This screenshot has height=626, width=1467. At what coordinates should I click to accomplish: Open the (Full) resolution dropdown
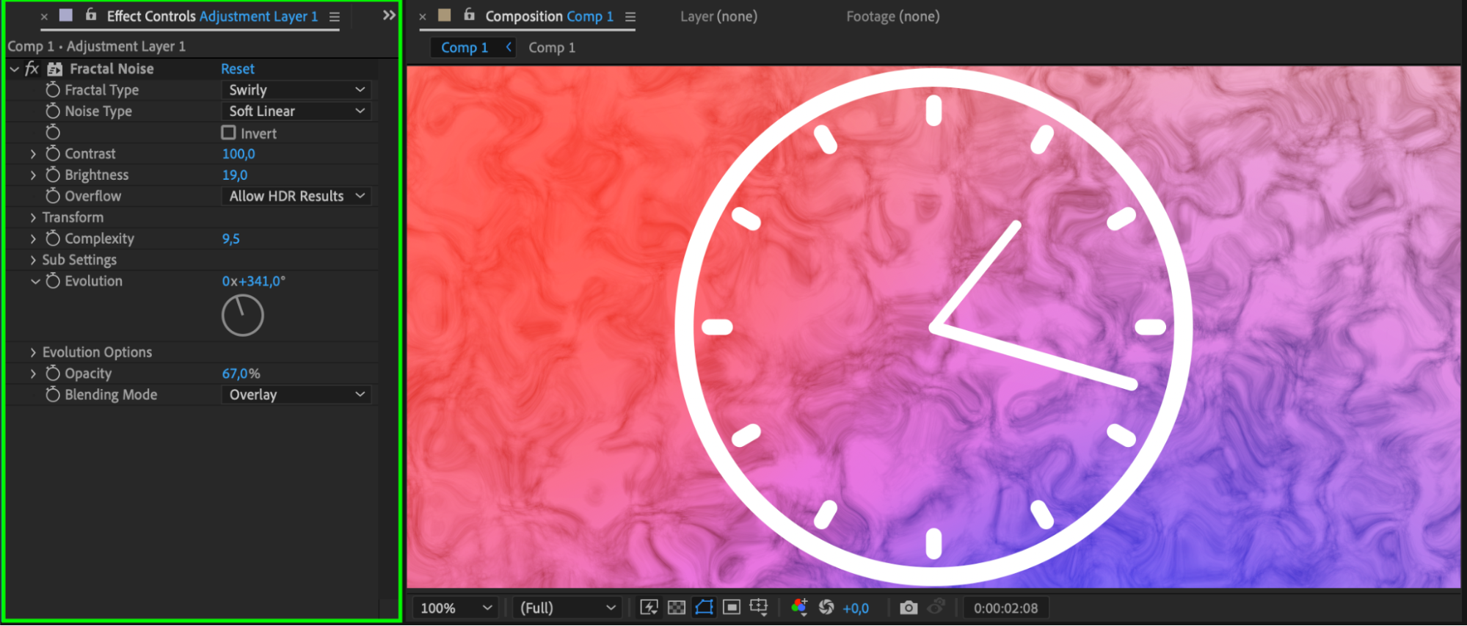tap(568, 608)
